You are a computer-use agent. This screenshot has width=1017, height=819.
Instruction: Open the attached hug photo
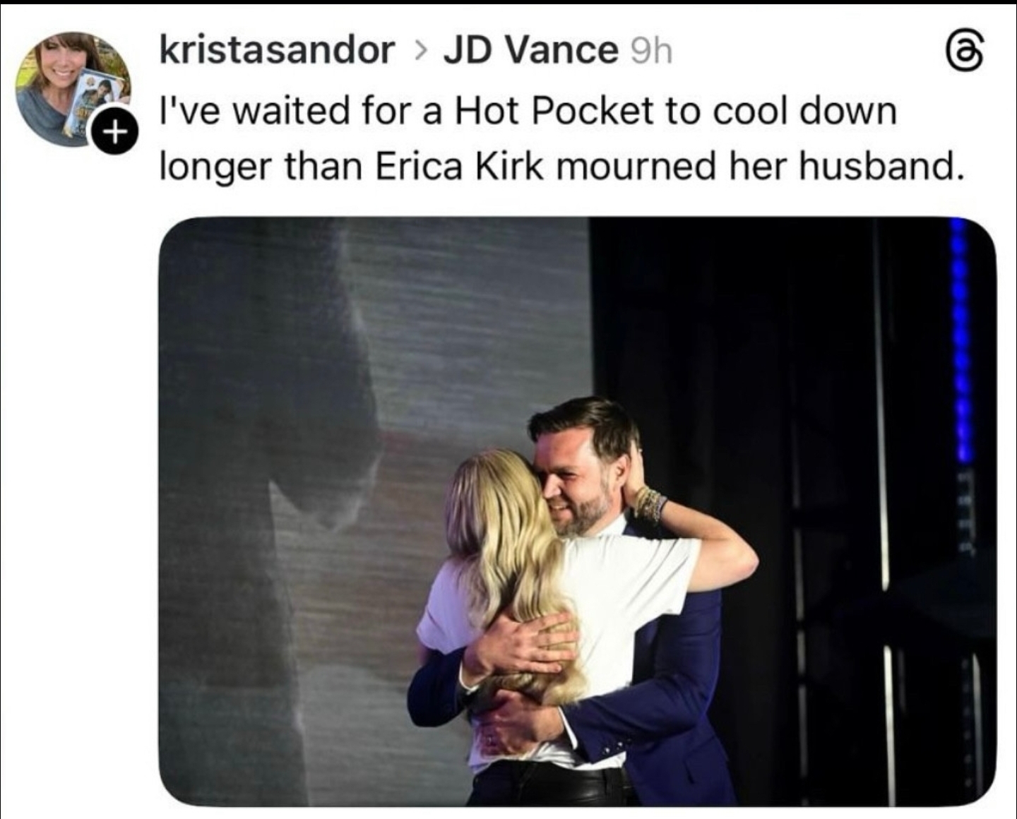click(578, 511)
